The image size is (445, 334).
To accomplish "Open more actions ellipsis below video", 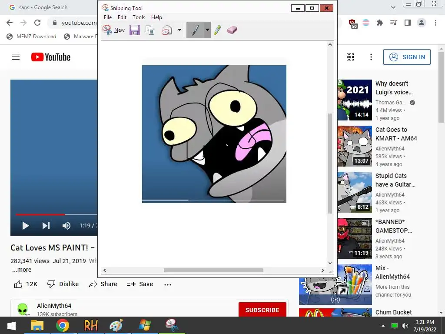I will [x=168, y=284].
